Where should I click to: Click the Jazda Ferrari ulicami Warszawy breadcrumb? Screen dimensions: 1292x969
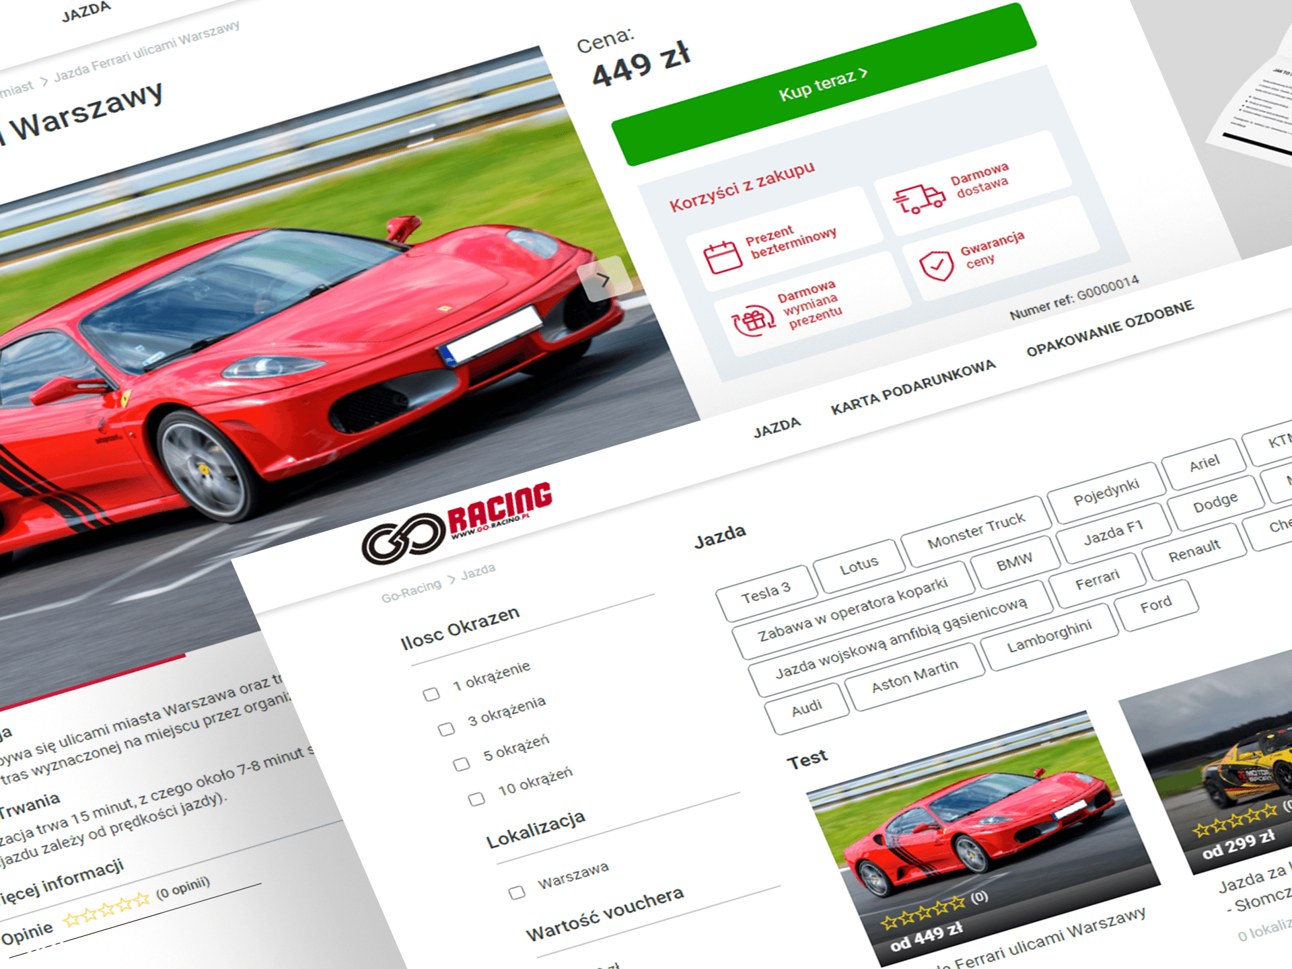click(x=147, y=51)
